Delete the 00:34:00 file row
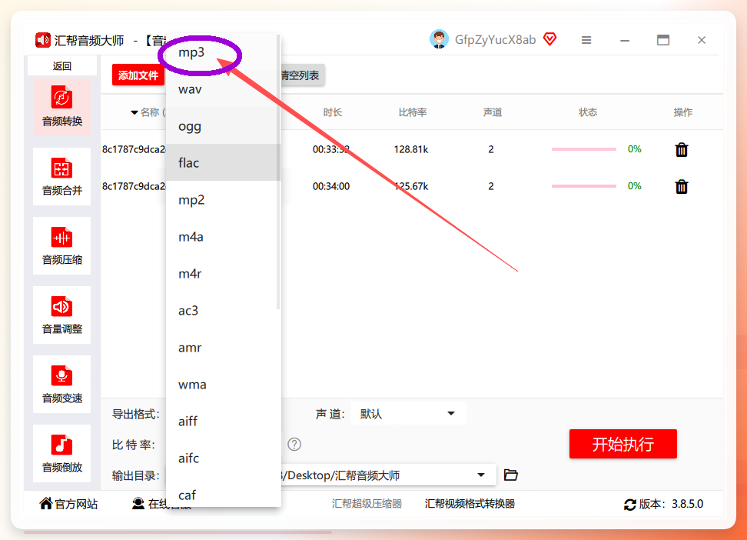This screenshot has height=540, width=747. coord(682,186)
